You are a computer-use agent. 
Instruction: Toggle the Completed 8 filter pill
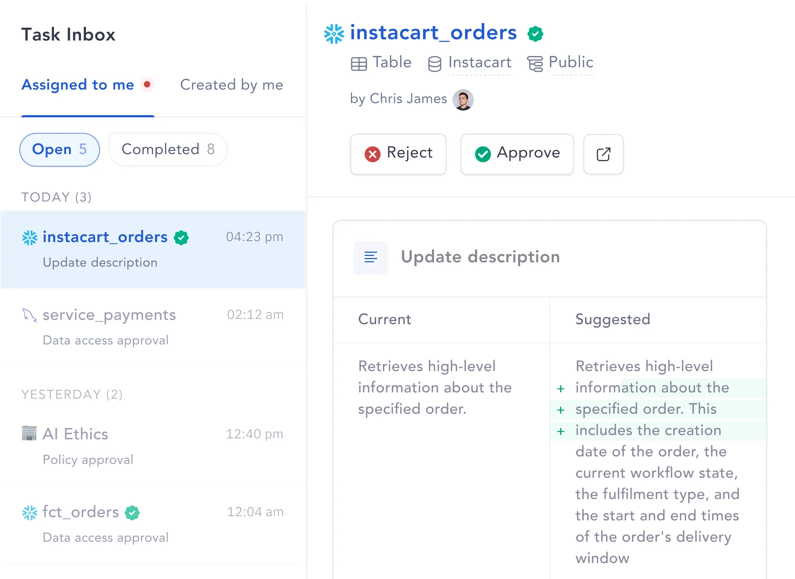click(168, 150)
